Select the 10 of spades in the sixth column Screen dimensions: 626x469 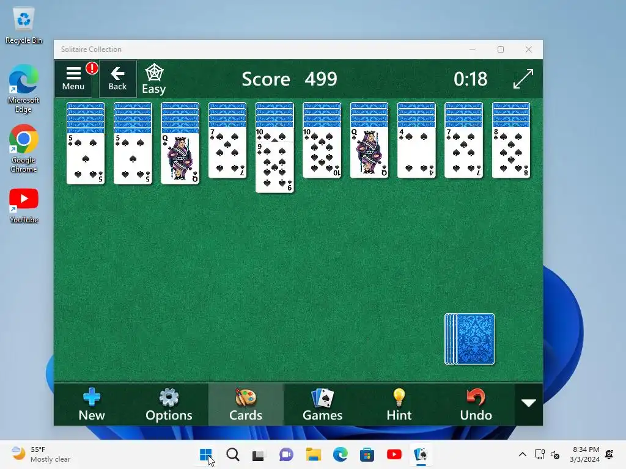click(322, 153)
